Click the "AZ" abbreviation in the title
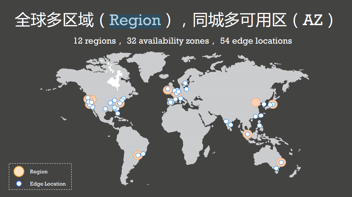This screenshot has height=197, width=352. point(313,20)
